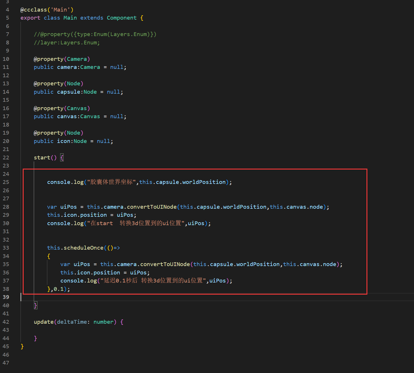Click 'canvas.node' at the end of line 35
The width and height of the screenshot is (414, 373).
(318, 264)
